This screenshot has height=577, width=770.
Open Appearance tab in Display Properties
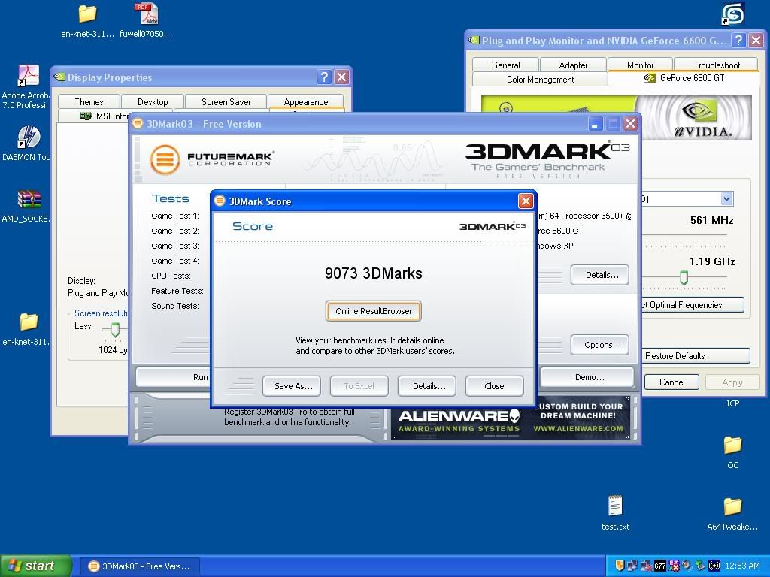coord(306,101)
